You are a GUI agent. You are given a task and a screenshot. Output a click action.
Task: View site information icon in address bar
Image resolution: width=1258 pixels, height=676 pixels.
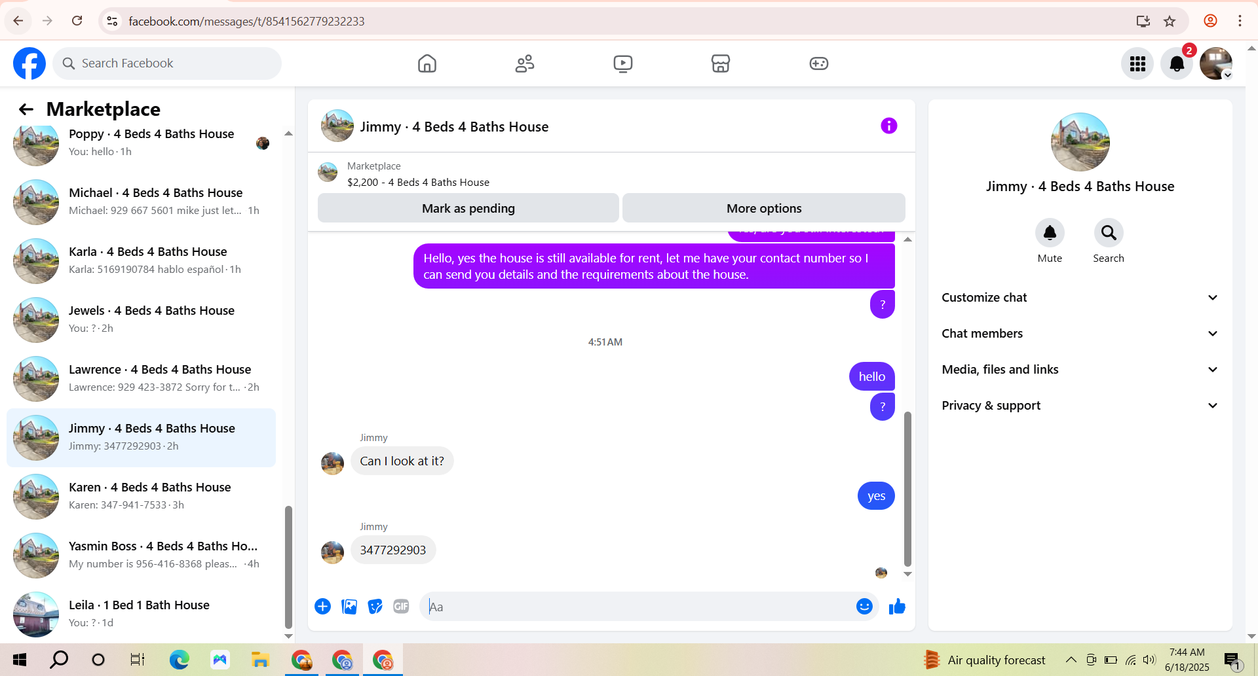point(113,21)
